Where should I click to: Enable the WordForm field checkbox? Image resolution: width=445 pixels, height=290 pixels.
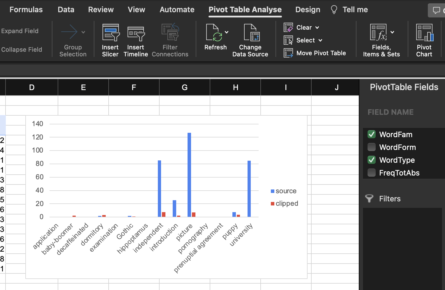pos(372,147)
